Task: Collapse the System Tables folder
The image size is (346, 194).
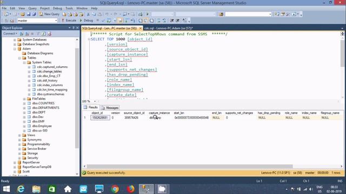Action: [x=24, y=63]
